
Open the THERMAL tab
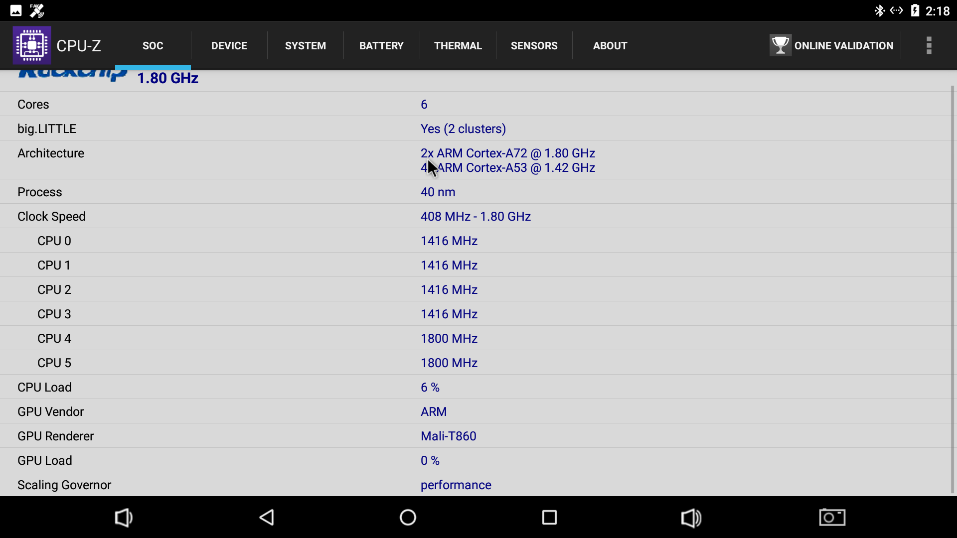[x=458, y=45]
